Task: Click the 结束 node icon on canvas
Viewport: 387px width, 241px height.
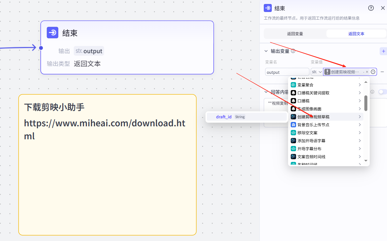Action: click(53, 33)
